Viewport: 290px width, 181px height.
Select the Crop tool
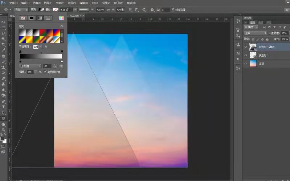click(3, 44)
